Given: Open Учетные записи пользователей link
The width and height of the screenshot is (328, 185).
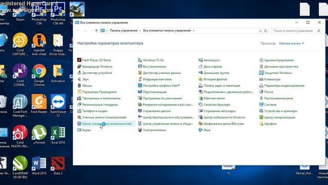Looking at the screenshot, I should tap(104, 117).
